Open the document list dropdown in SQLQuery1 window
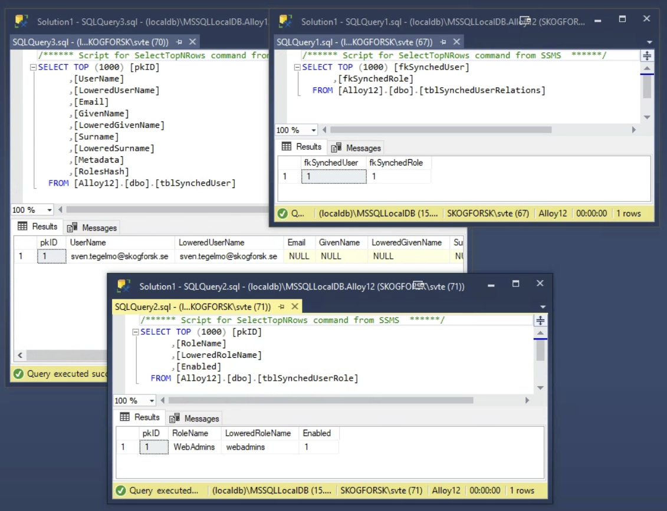This screenshot has height=511, width=667. [x=649, y=42]
